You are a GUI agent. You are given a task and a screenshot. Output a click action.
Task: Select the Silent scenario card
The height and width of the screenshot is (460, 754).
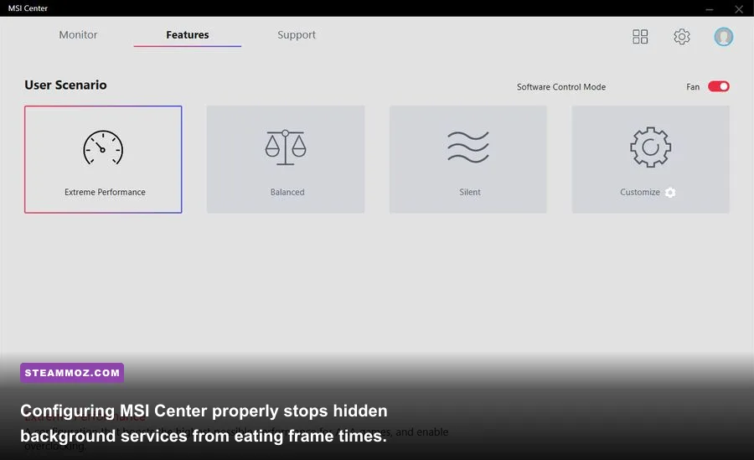click(467, 159)
